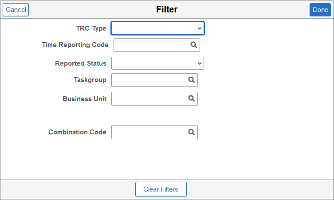Screen dimensions: 334x200
Task: Click the Taskgroup label
Action: [x=90, y=80]
